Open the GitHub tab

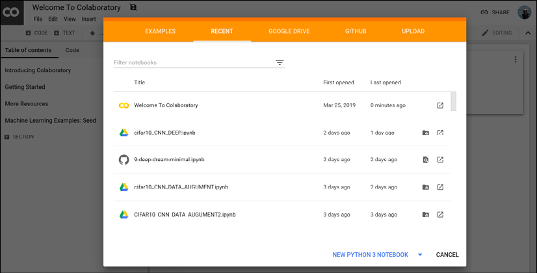pyautogui.click(x=356, y=31)
